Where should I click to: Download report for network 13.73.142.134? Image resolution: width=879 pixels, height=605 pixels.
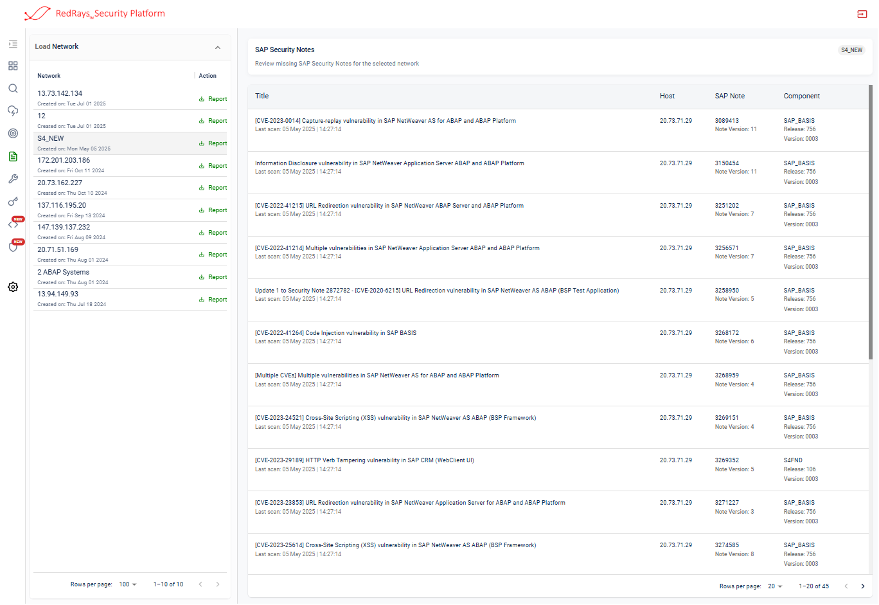(x=213, y=99)
